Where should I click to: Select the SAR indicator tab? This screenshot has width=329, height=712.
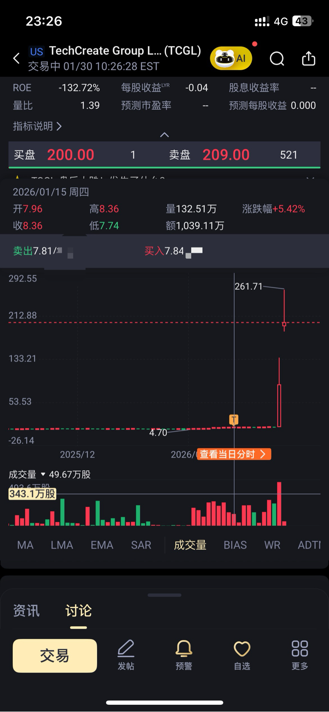click(141, 545)
